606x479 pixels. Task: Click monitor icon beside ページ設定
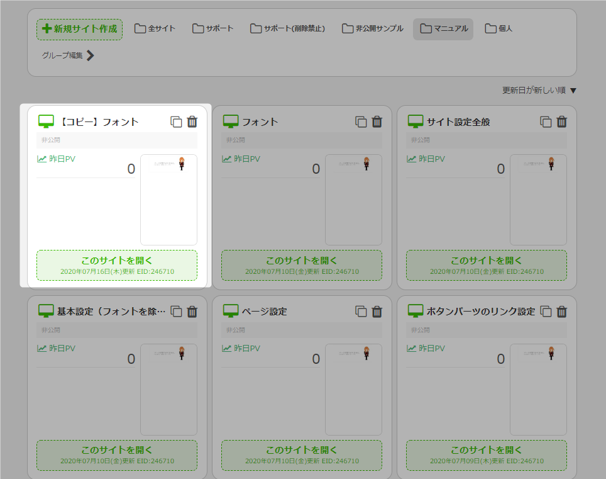coord(231,311)
